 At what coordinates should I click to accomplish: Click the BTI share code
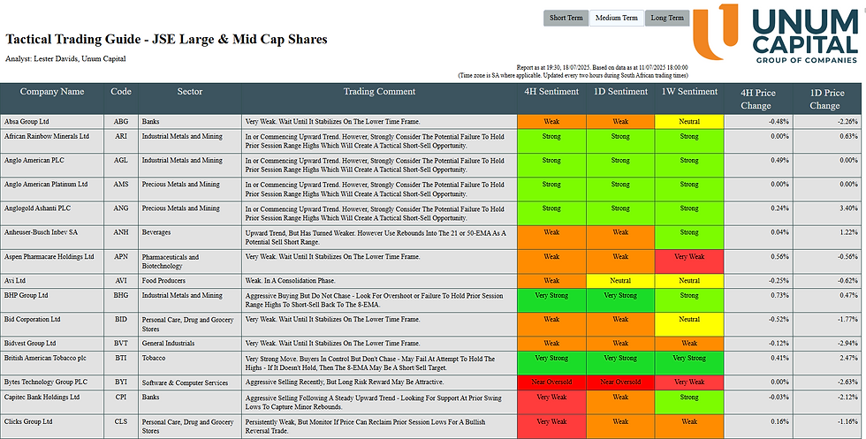click(x=121, y=359)
